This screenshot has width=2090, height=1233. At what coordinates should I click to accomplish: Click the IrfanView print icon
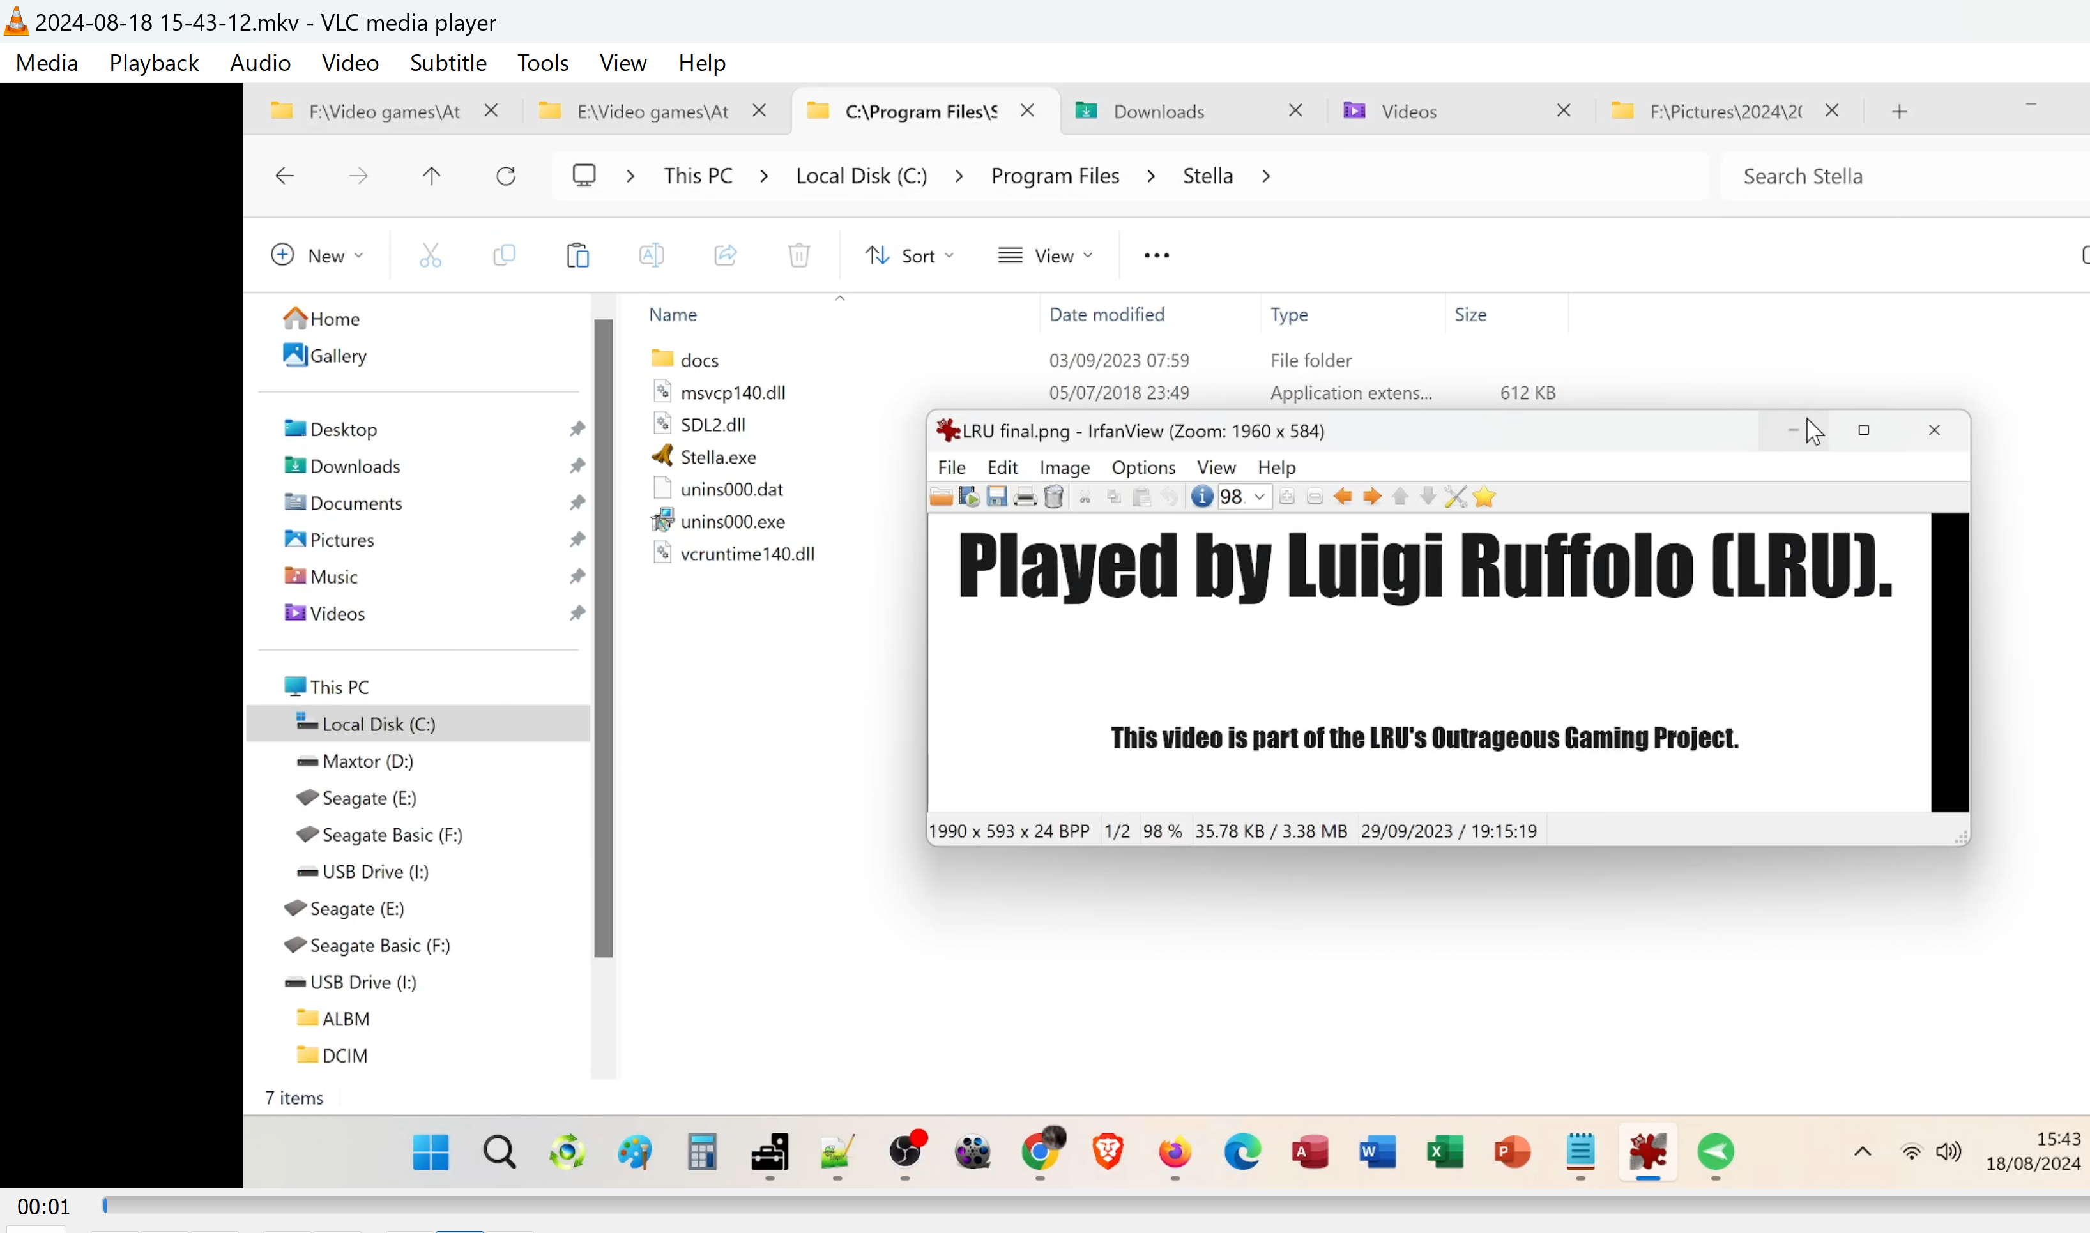click(x=1025, y=497)
